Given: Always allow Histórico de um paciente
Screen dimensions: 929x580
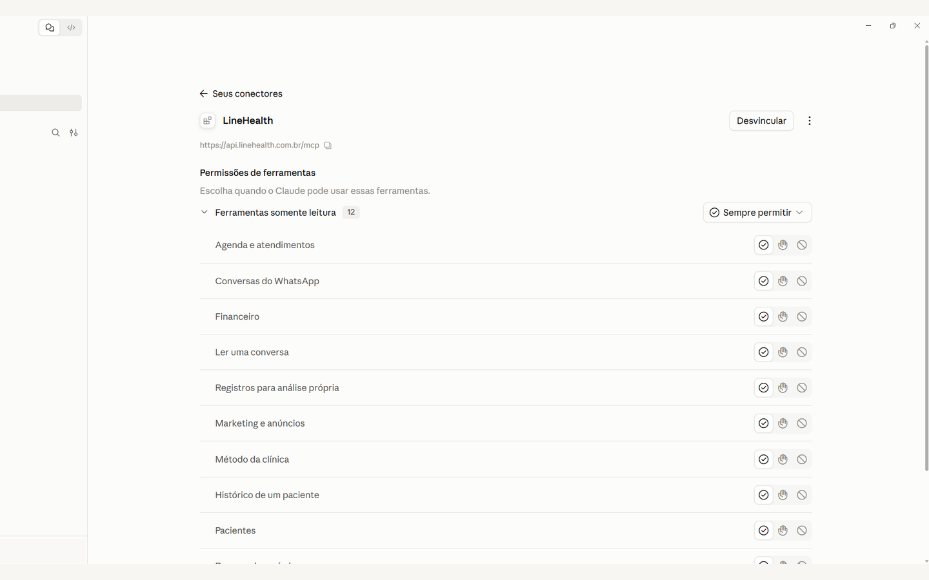Looking at the screenshot, I should [x=763, y=495].
